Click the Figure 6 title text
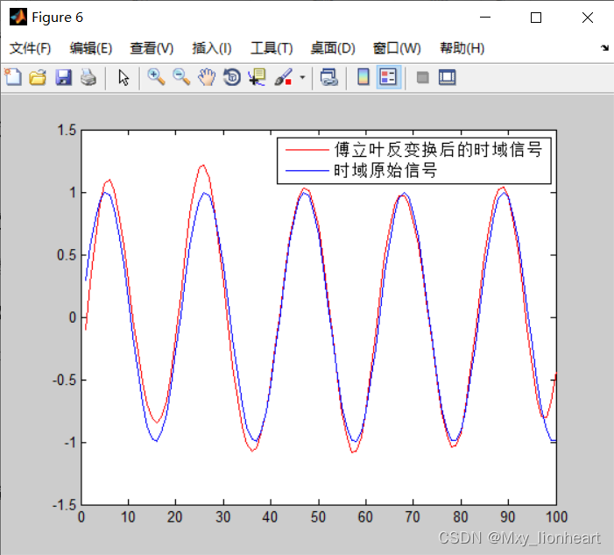Image resolution: width=614 pixels, height=555 pixels. click(x=58, y=18)
